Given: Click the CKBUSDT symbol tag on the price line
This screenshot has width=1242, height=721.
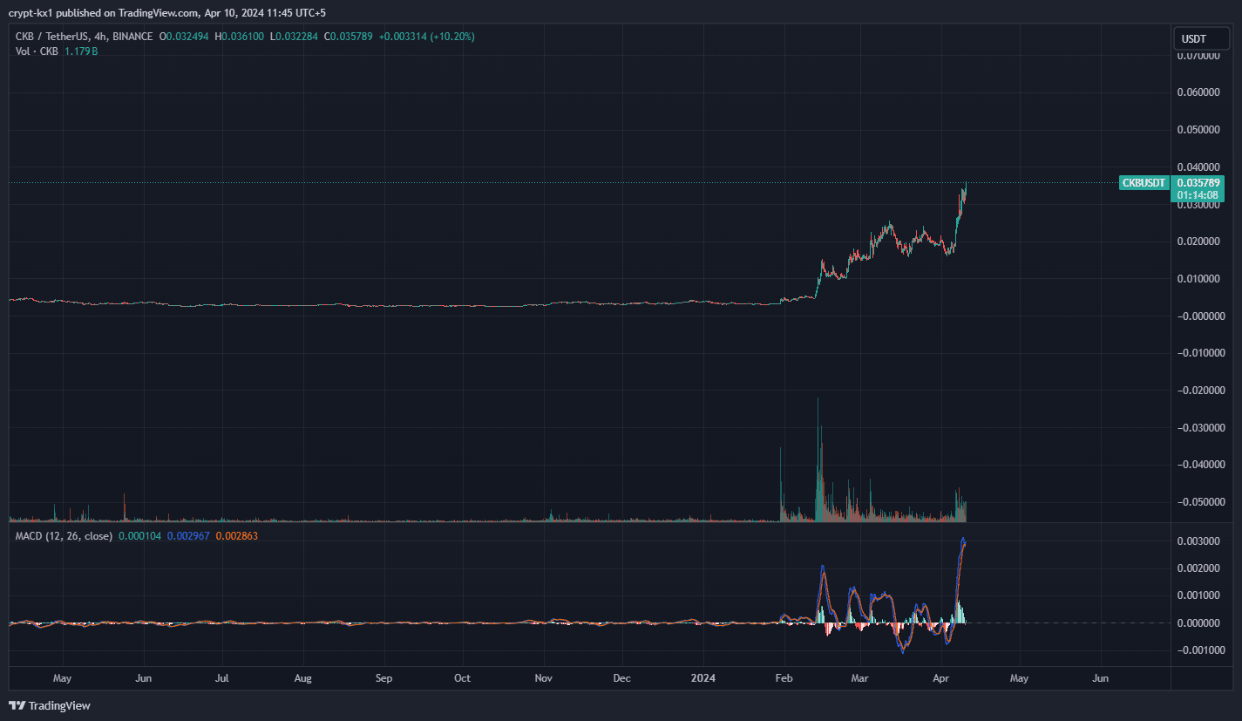Looking at the screenshot, I should (1144, 183).
